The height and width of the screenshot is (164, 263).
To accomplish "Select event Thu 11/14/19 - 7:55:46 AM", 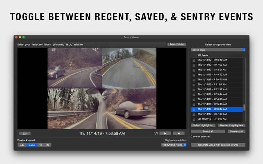I will (x=212, y=104).
